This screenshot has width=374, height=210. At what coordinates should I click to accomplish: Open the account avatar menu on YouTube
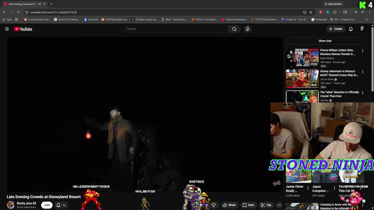click(362, 29)
